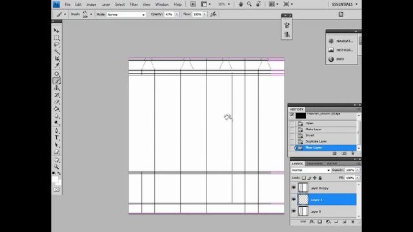Viewport: 413px width, 232px height.
Task: Select the Path Selection tool
Action: (56, 144)
